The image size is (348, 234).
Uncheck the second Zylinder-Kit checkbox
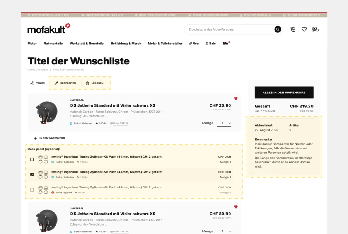(x=32, y=175)
